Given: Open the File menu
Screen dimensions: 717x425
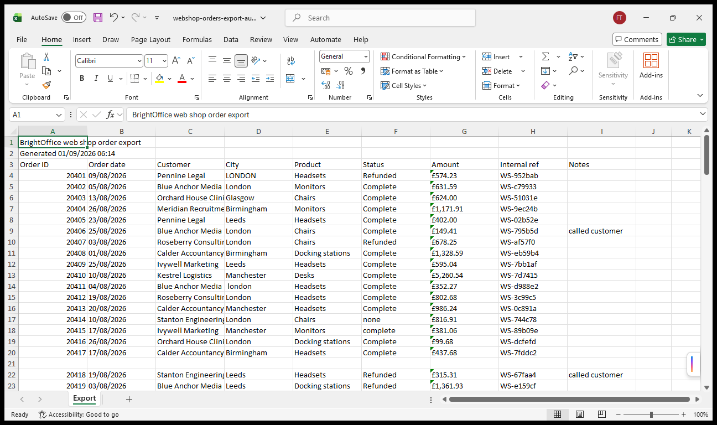Looking at the screenshot, I should [22, 39].
